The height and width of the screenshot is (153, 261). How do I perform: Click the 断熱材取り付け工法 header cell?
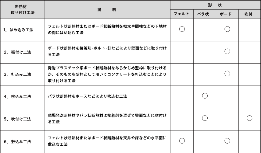coord(23,9)
